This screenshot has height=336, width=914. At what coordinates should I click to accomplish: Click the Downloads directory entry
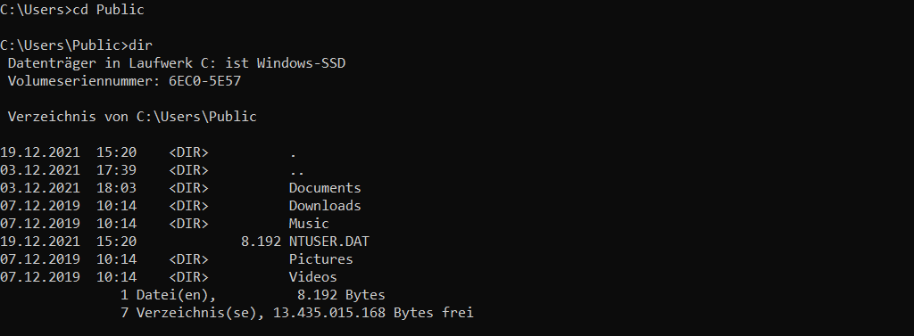pos(325,206)
